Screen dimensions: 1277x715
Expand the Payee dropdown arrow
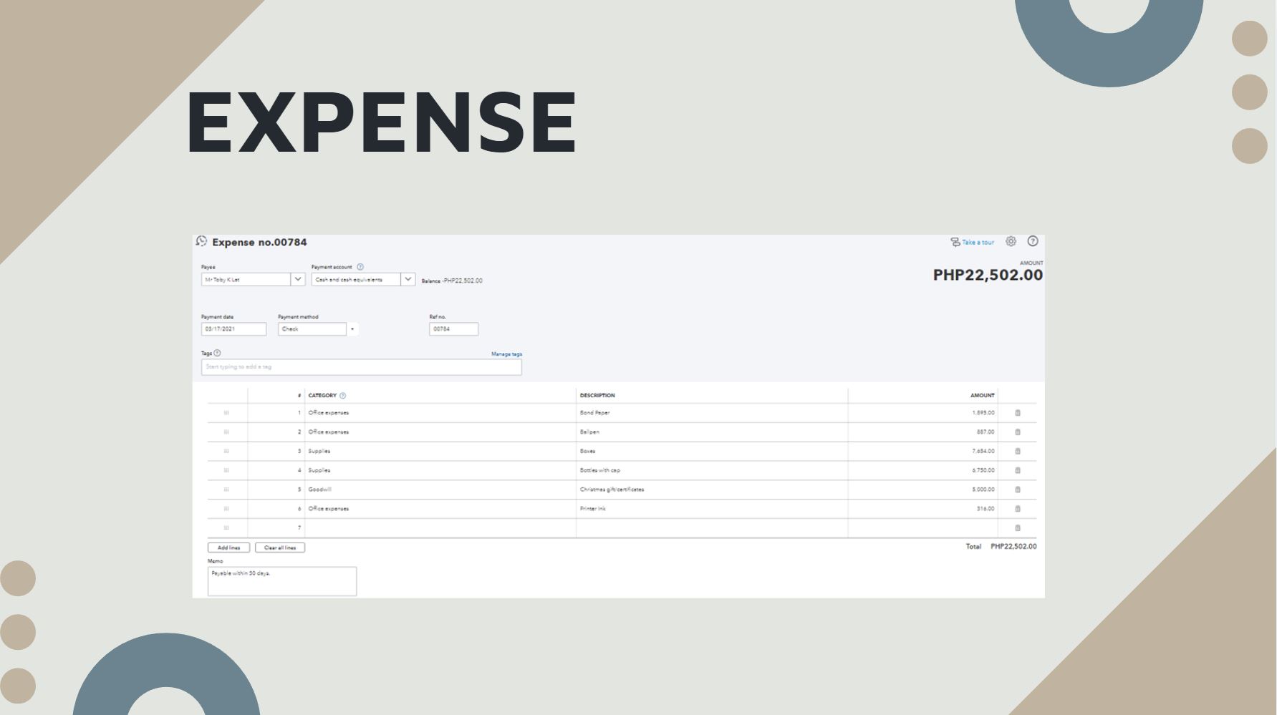coord(298,279)
